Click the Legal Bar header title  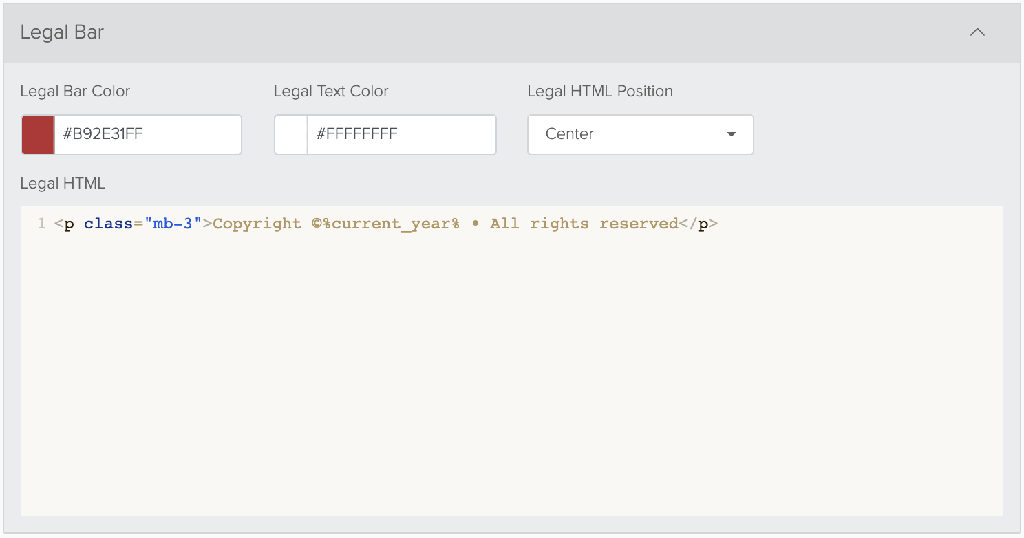62,32
